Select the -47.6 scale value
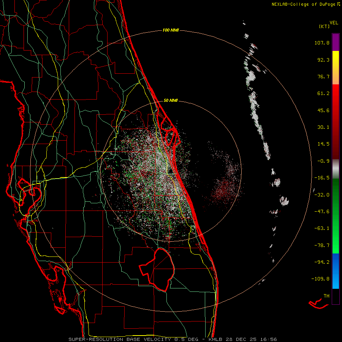Image resolution: width=342 pixels, height=342 pixels. (x=322, y=212)
